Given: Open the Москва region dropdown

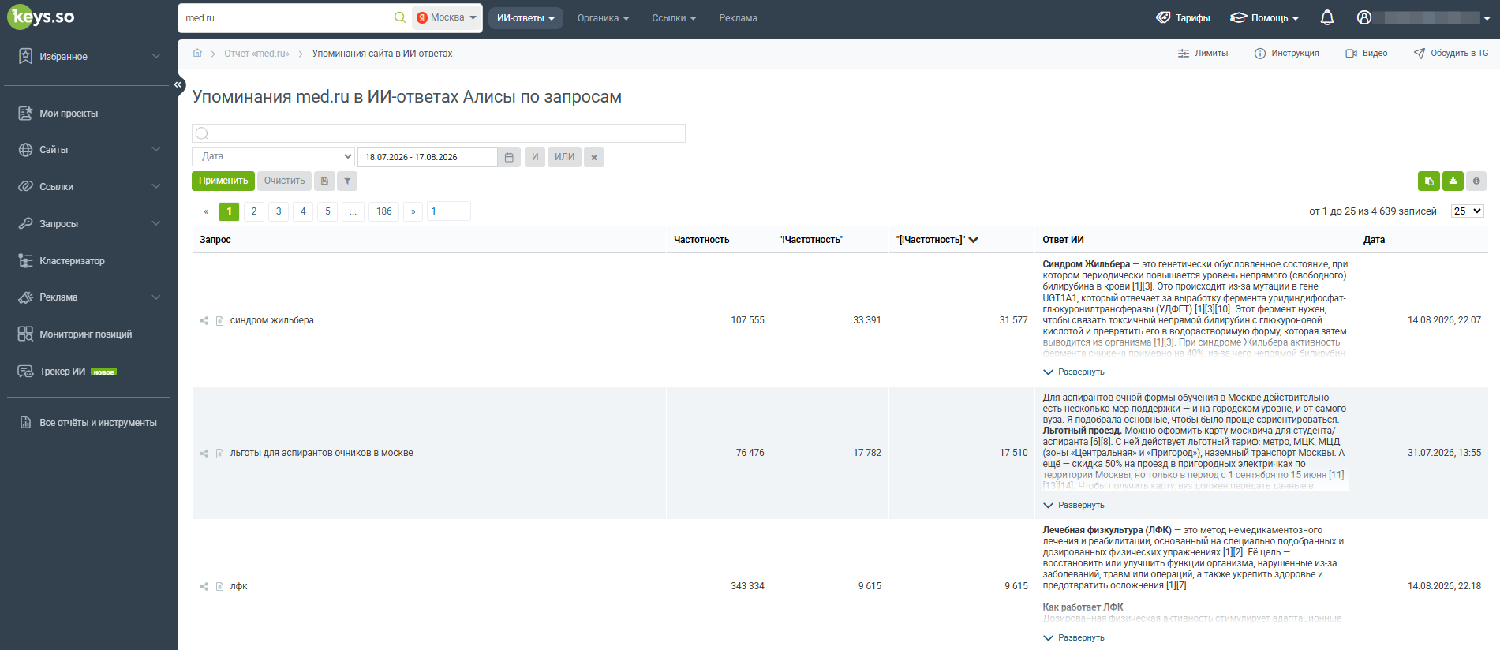Looking at the screenshot, I should coord(447,17).
